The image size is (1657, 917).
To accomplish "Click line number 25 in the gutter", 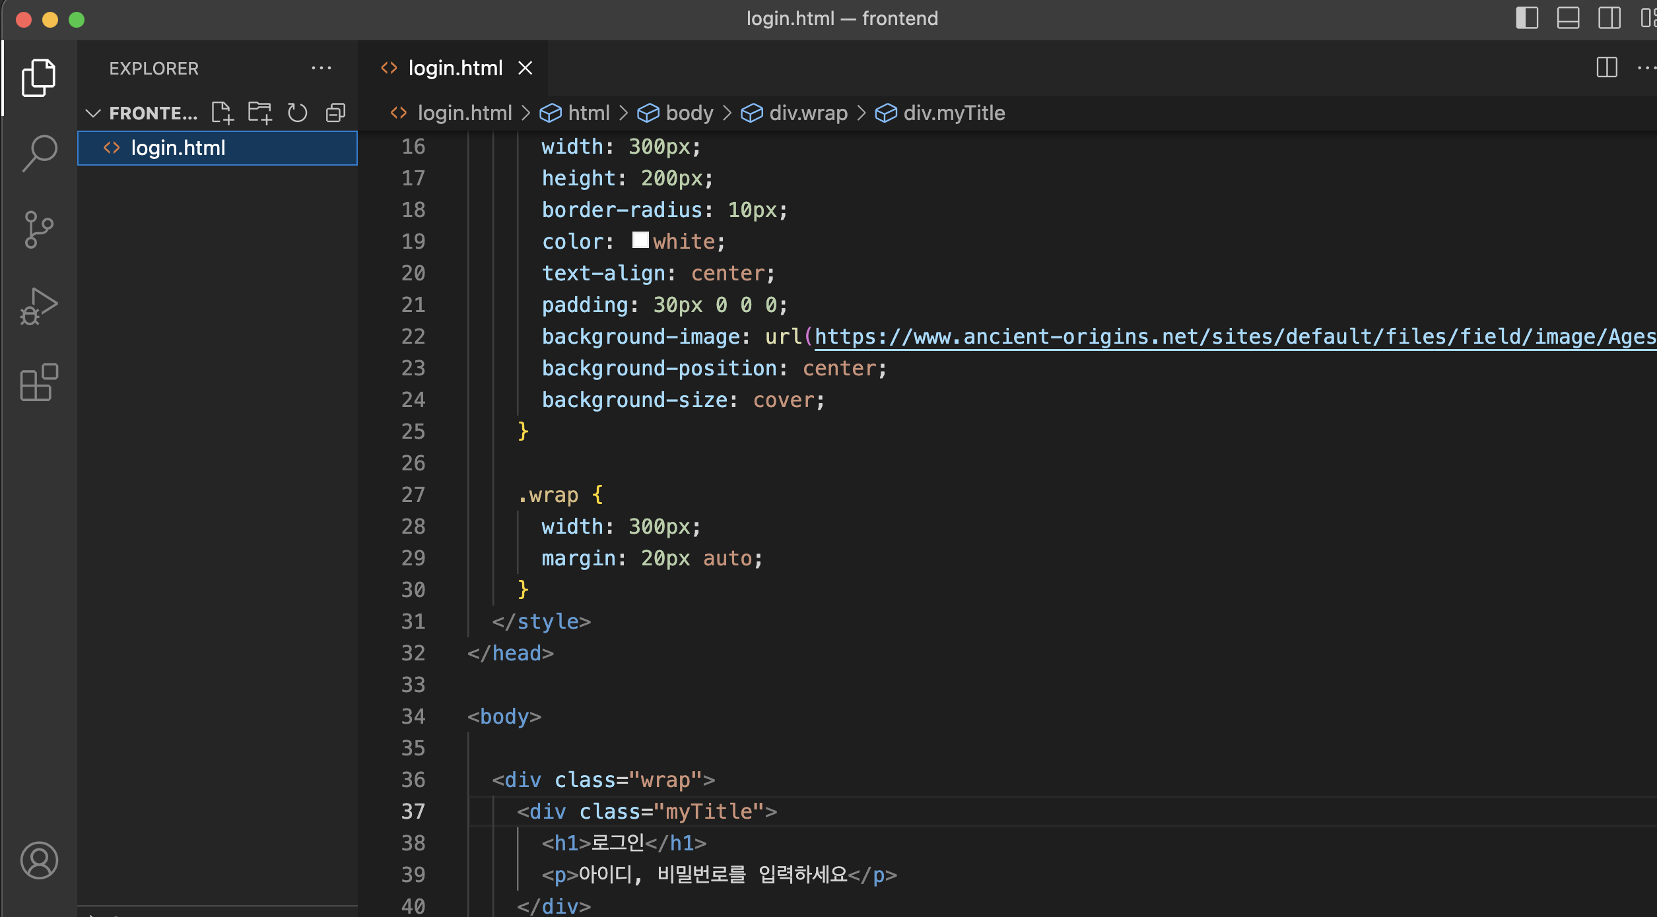I will click(x=413, y=431).
